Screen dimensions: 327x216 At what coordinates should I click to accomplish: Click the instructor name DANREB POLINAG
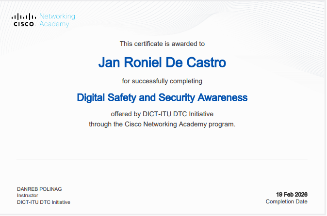point(39,189)
